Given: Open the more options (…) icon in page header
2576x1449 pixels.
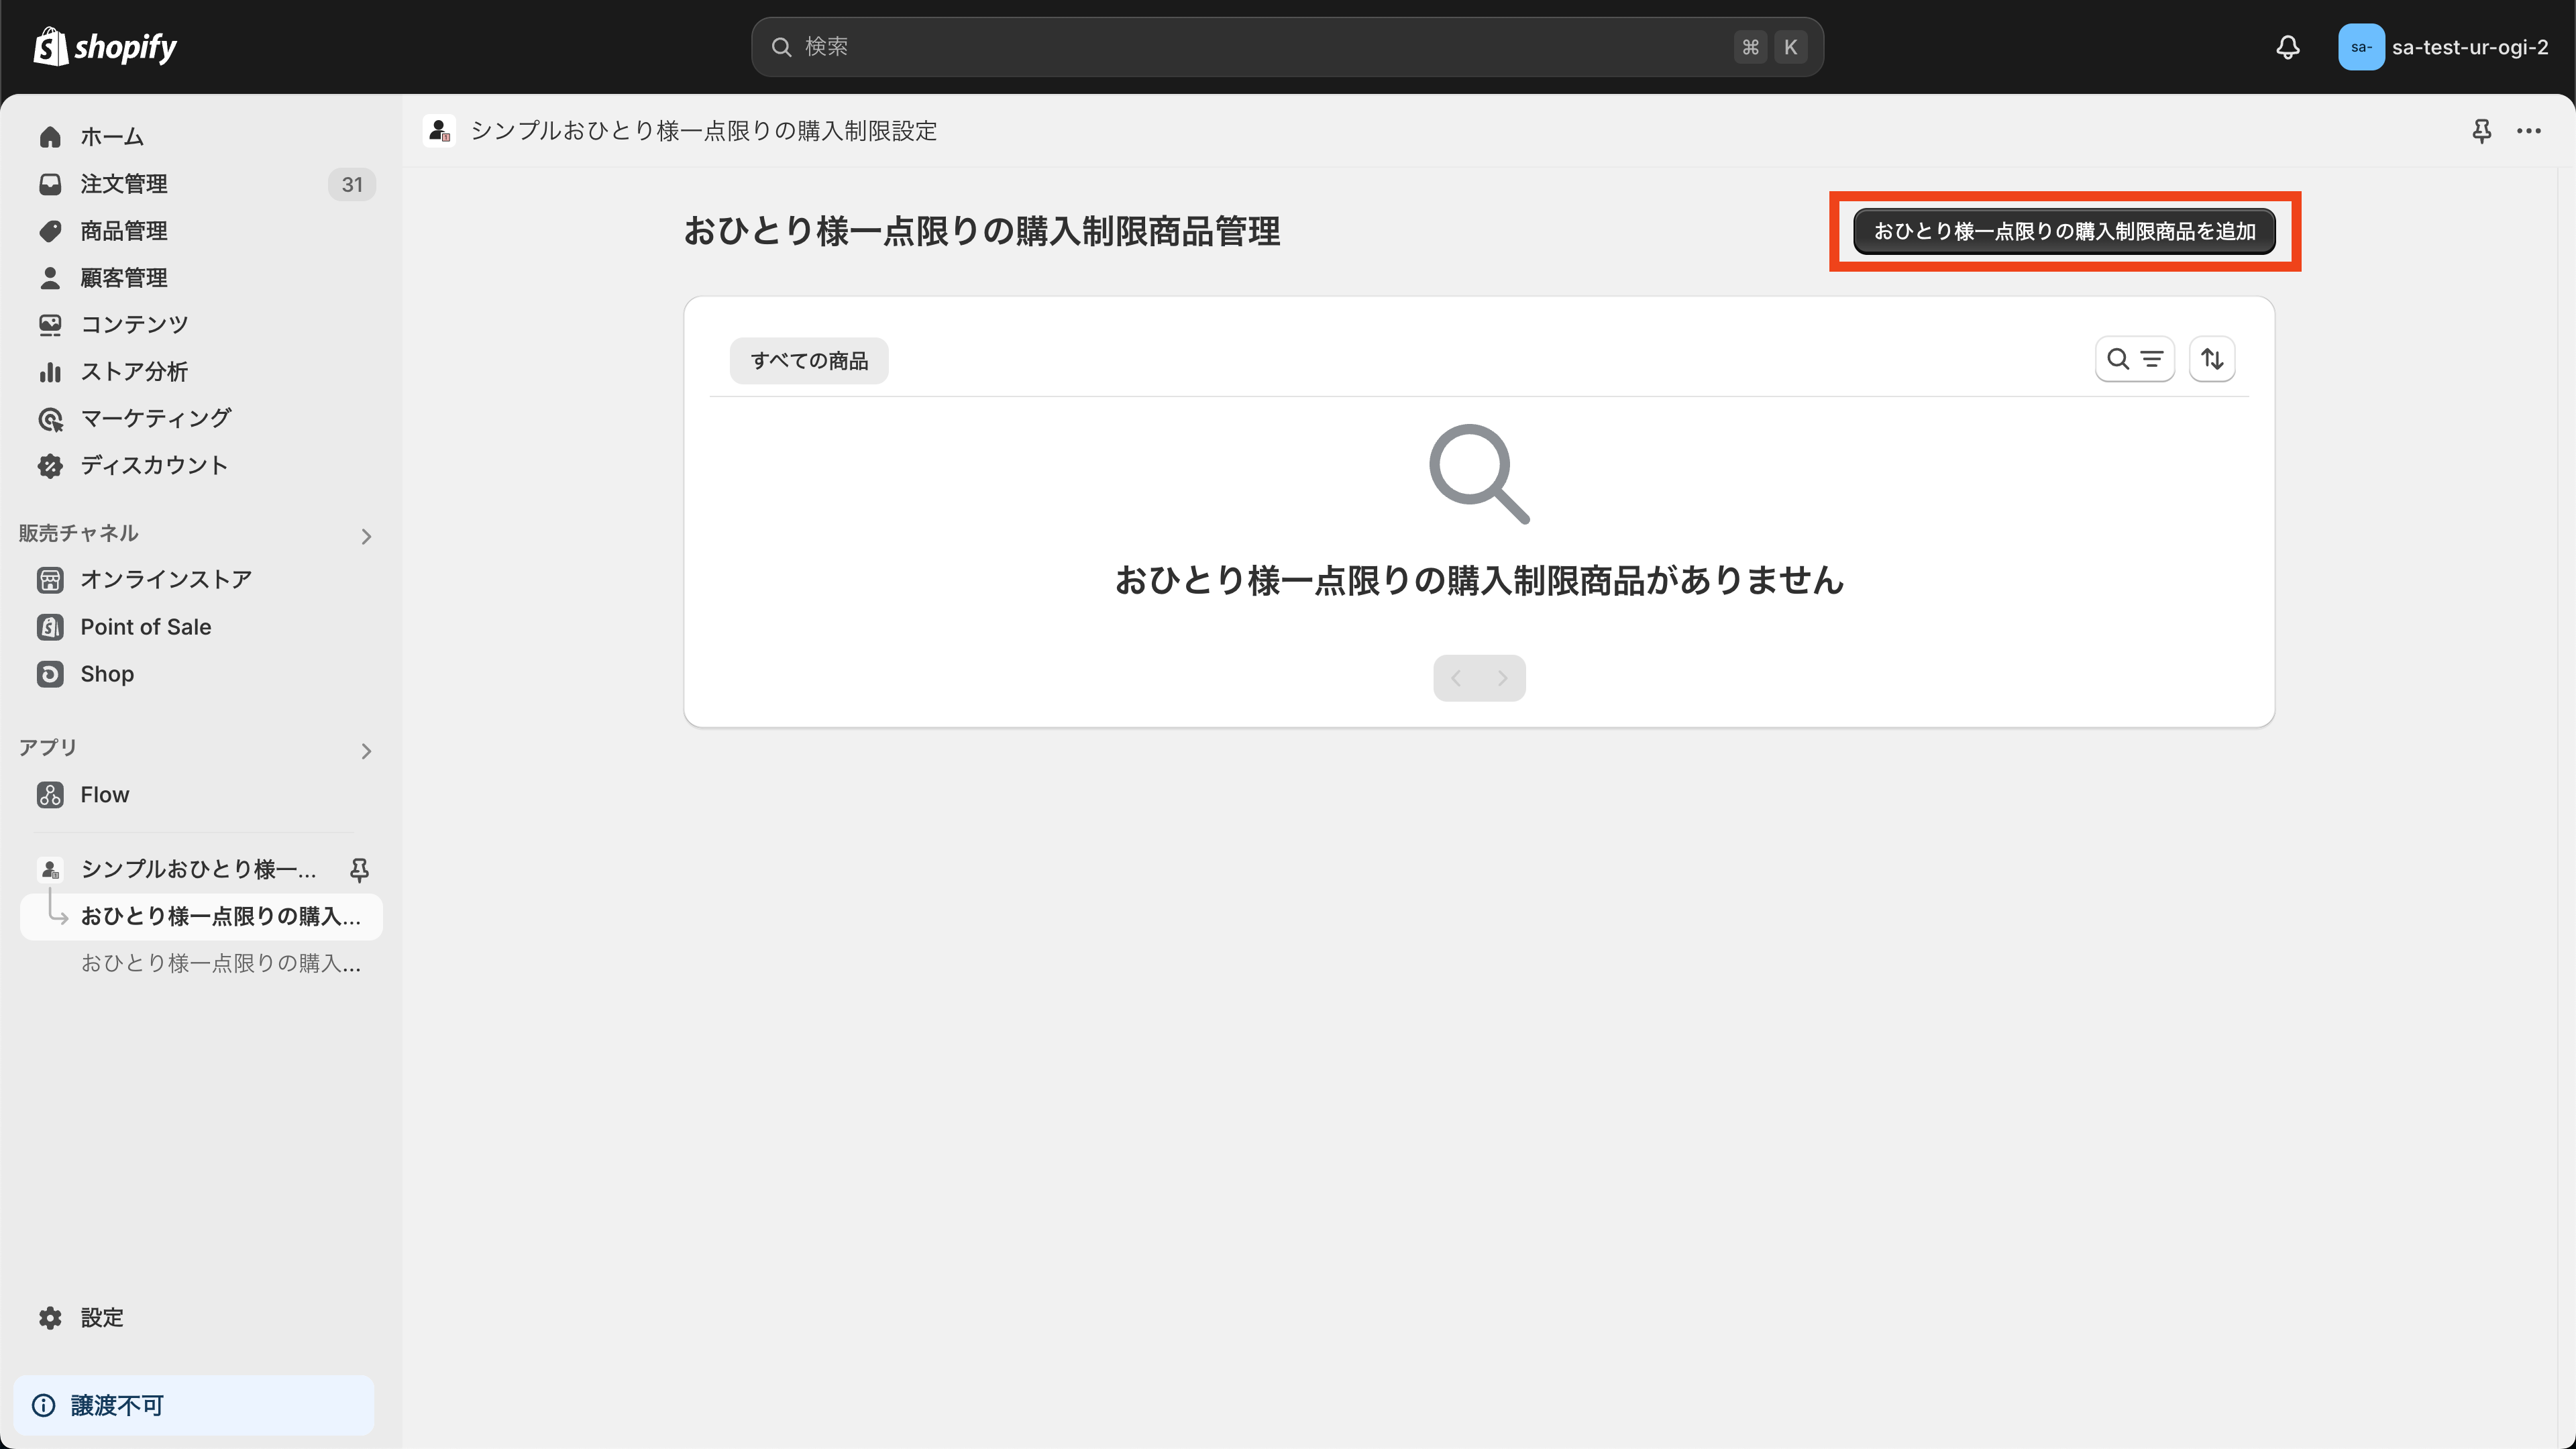Looking at the screenshot, I should [2531, 131].
